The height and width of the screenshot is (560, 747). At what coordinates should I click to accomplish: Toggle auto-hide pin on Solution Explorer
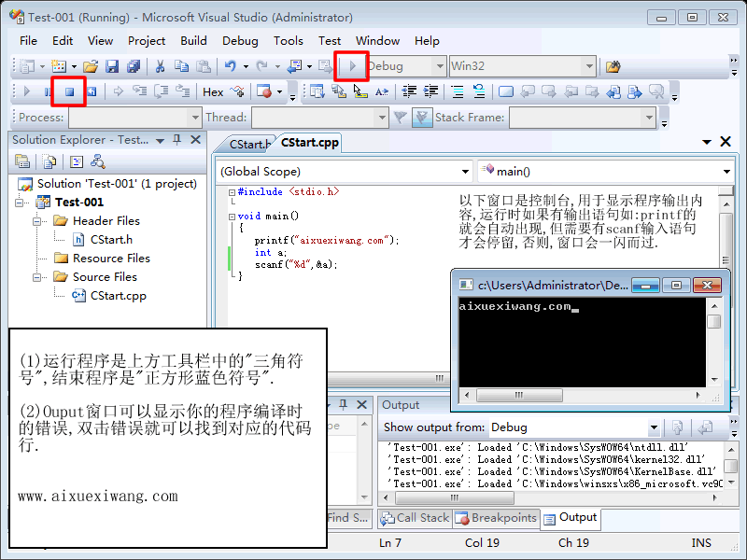click(177, 139)
